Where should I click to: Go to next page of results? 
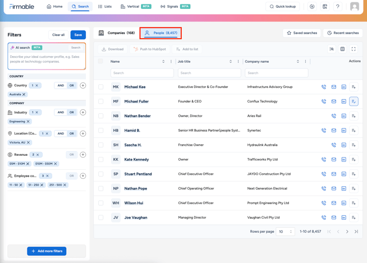click(x=347, y=232)
